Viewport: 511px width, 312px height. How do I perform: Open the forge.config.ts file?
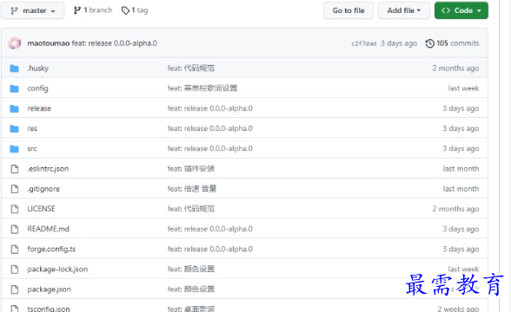[51, 250]
